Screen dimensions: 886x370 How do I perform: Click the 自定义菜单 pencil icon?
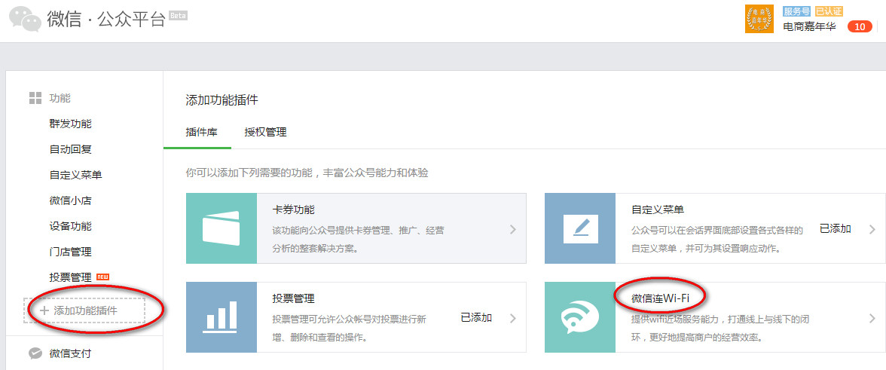(580, 228)
